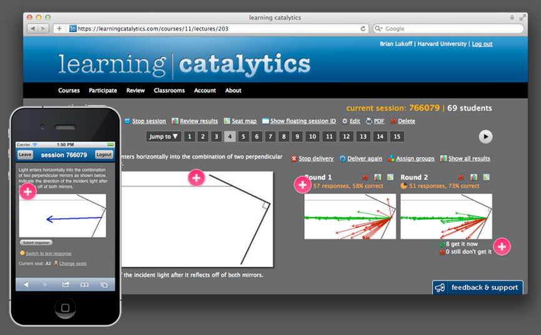Tap the phone browser bookmarks icon
The width and height of the screenshot is (541, 335).
pos(84,284)
